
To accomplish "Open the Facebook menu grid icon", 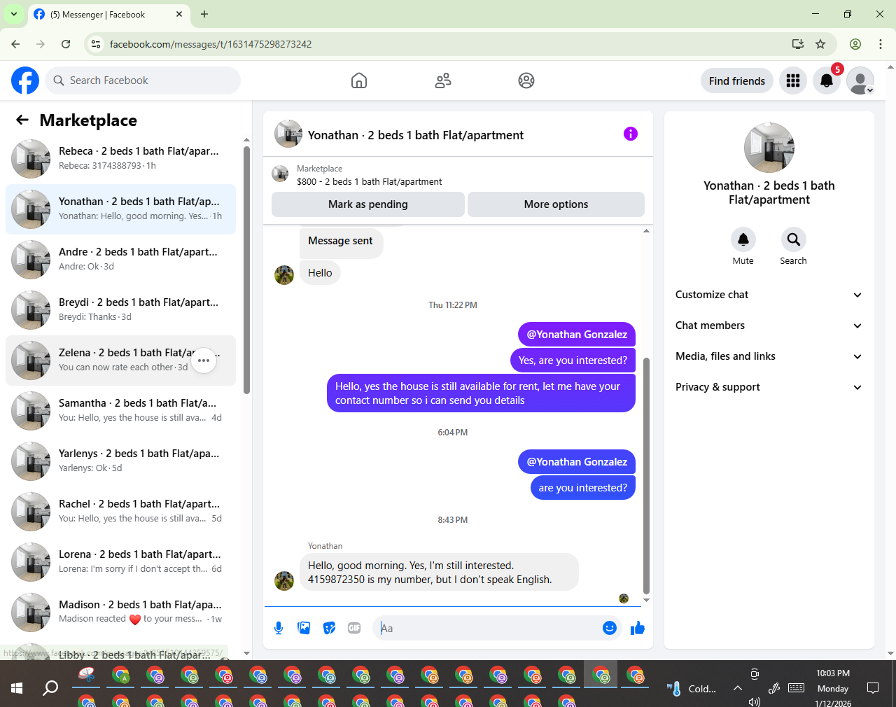I will pyautogui.click(x=793, y=80).
